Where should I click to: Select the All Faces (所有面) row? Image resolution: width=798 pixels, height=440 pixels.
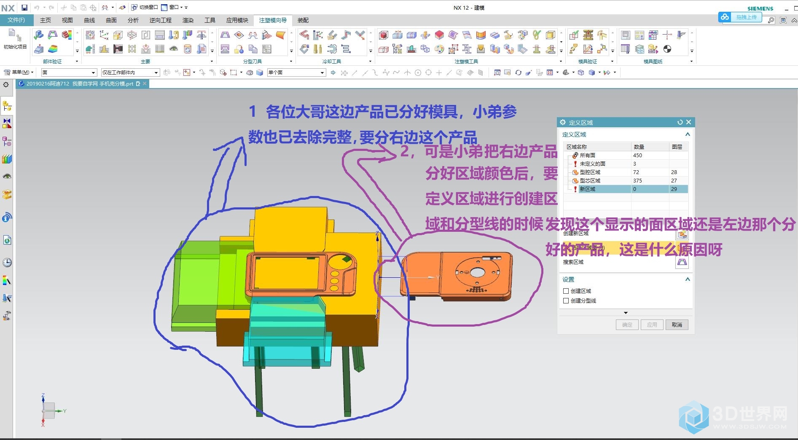point(626,155)
